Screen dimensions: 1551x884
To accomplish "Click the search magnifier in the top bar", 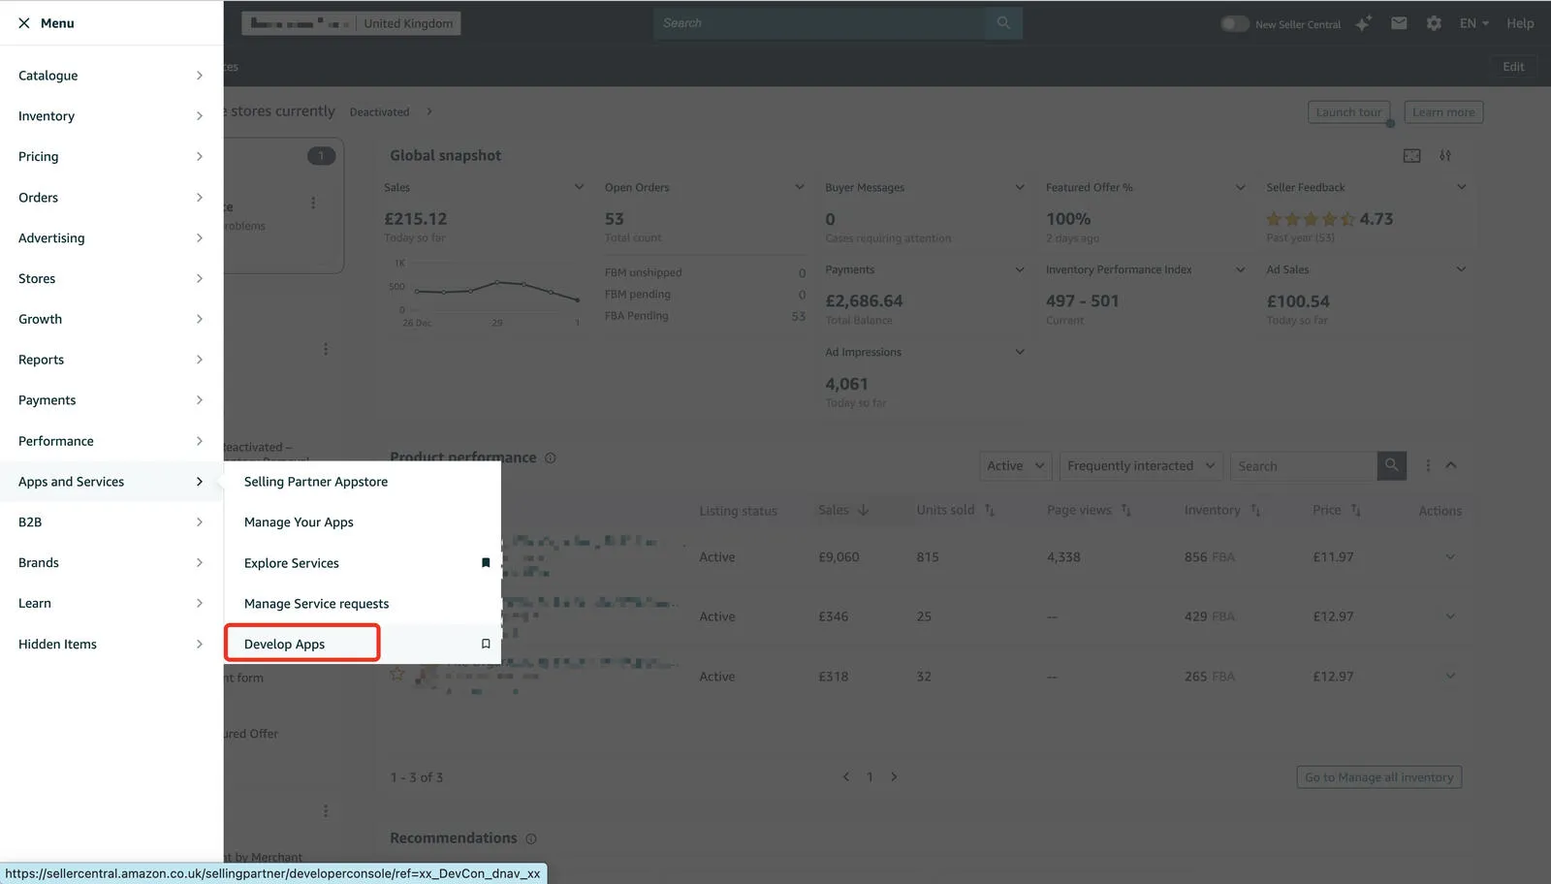I will (x=1003, y=22).
